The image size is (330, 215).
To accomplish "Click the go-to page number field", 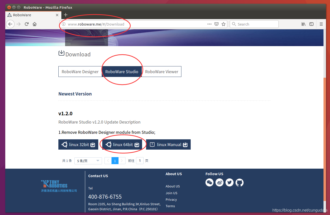I will click(140, 161).
